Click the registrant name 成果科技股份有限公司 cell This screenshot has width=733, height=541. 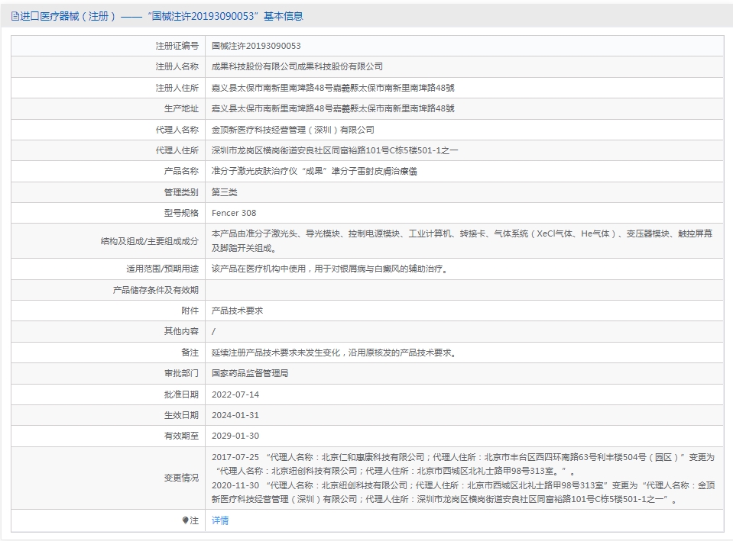coord(297,67)
